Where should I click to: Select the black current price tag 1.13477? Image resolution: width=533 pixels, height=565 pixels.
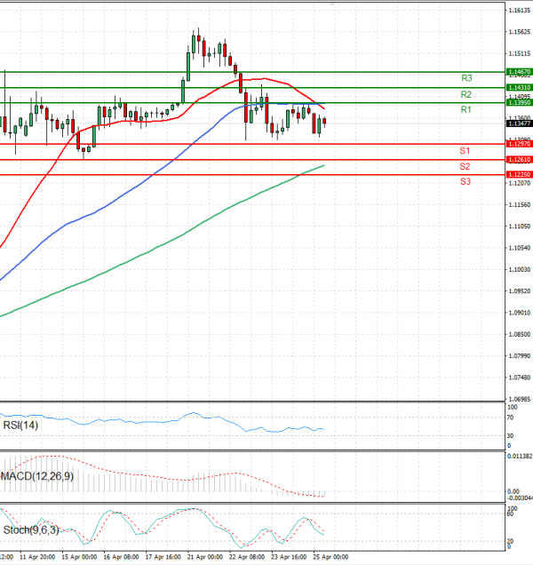519,123
